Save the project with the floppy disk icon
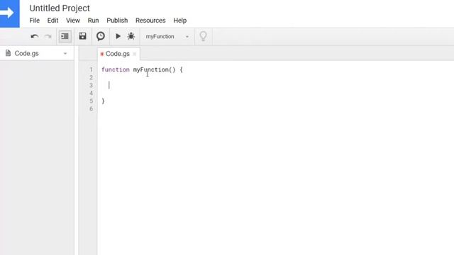Screen dimensions: 454x255 click(82, 36)
